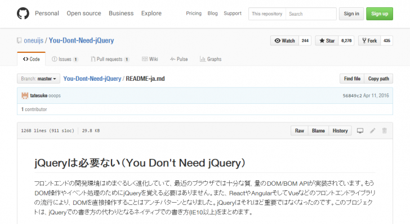
Task: Open the Graphs tab
Action: point(211,59)
